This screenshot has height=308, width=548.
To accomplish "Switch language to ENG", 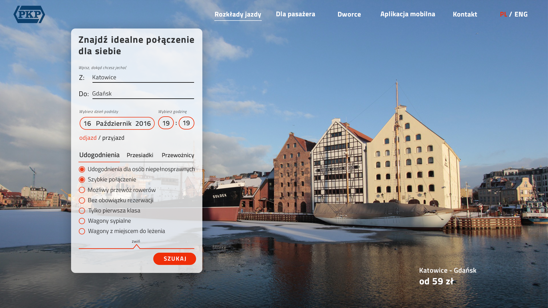I will click(521, 14).
